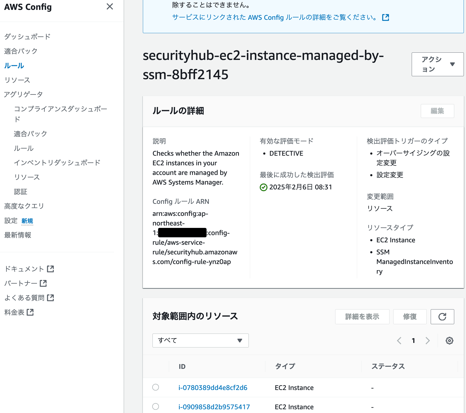Click the タイプ column header

pyautogui.click(x=285, y=366)
